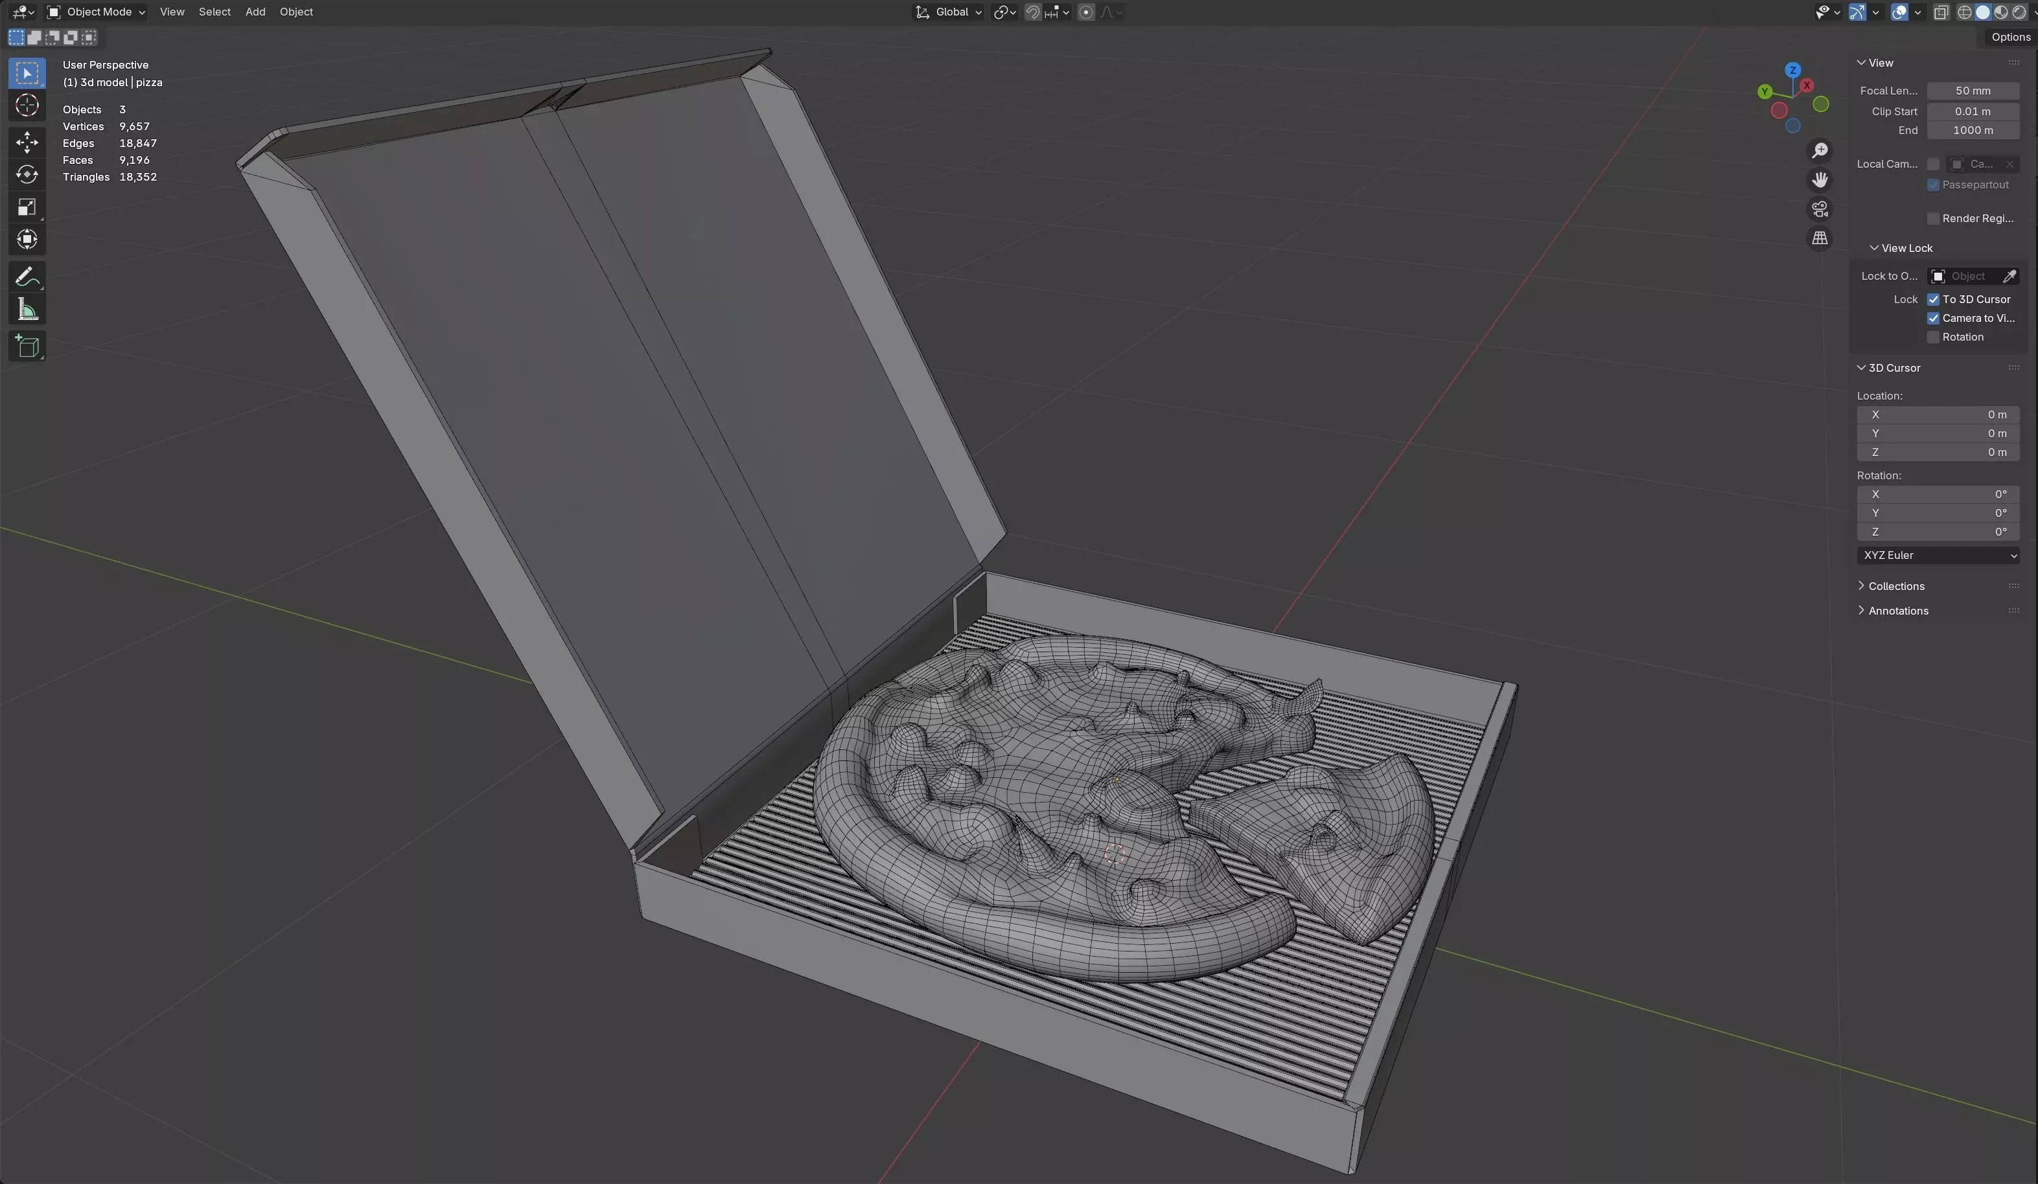Toggle the camera view icon
This screenshot has height=1184, width=2038.
coord(1820,209)
